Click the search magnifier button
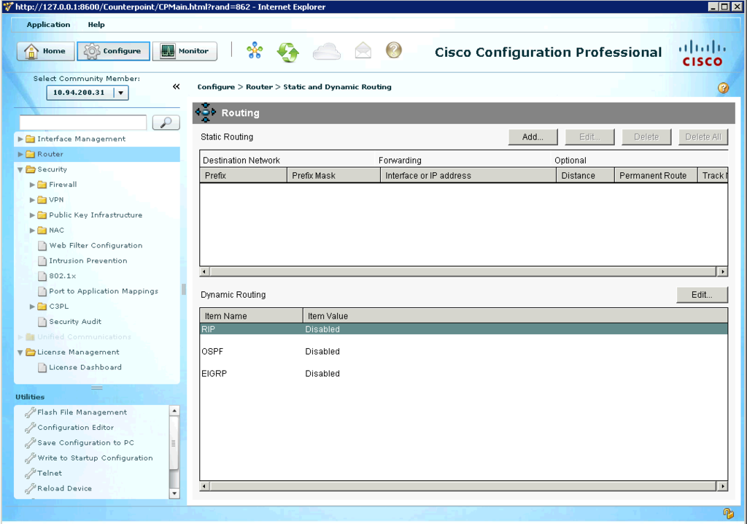747x524 pixels. pos(166,123)
